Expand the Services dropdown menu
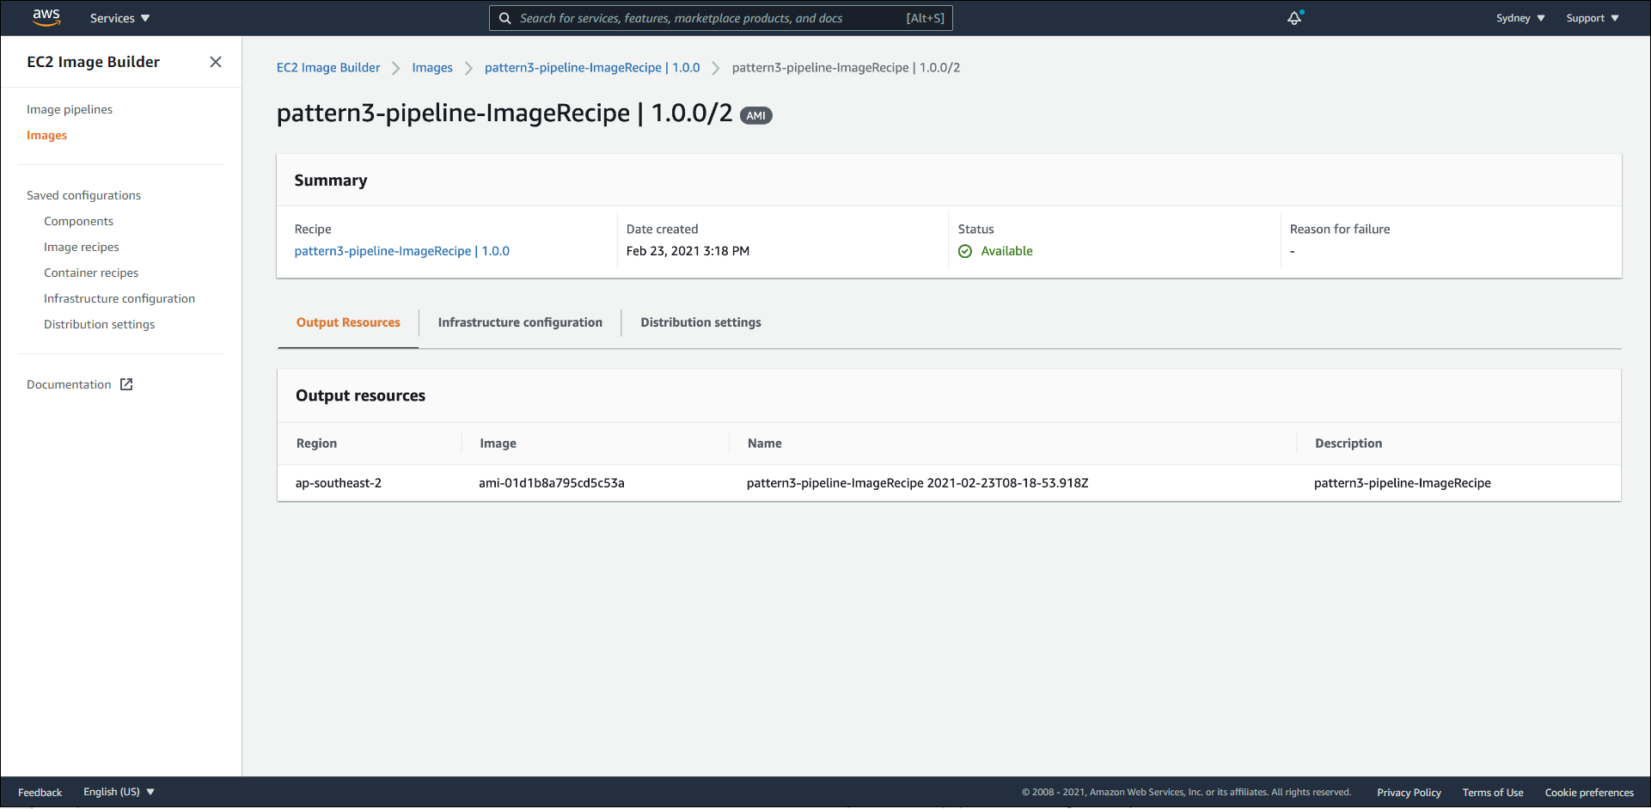Viewport: 1651px width, 809px height. tap(119, 18)
